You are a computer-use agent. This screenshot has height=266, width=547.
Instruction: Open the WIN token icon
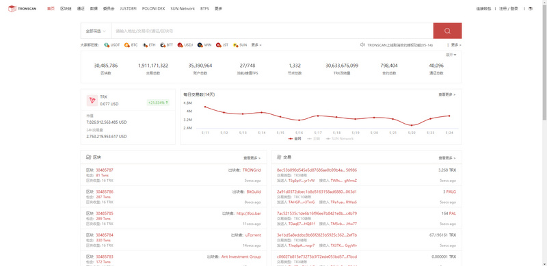200,45
